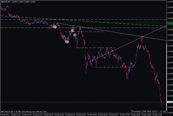Click the '24 Mar 06:52' time axis label
Image resolution: width=173 pixels, height=116 pixels.
tap(114, 115)
